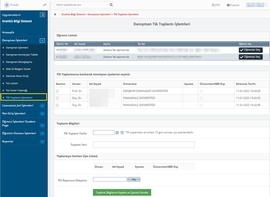Open the time picker clock icon

pos(122,133)
